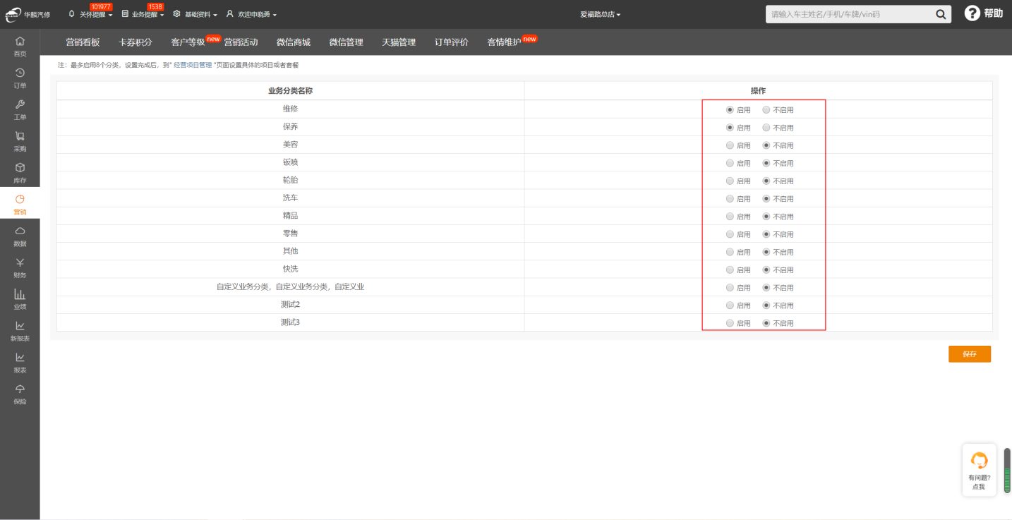Select 不启用 radio in the 洗车 row
1012x520 pixels.
(x=766, y=199)
